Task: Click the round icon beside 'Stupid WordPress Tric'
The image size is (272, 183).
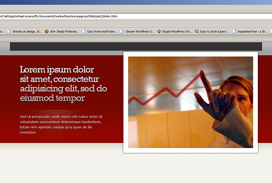Action: point(159,31)
